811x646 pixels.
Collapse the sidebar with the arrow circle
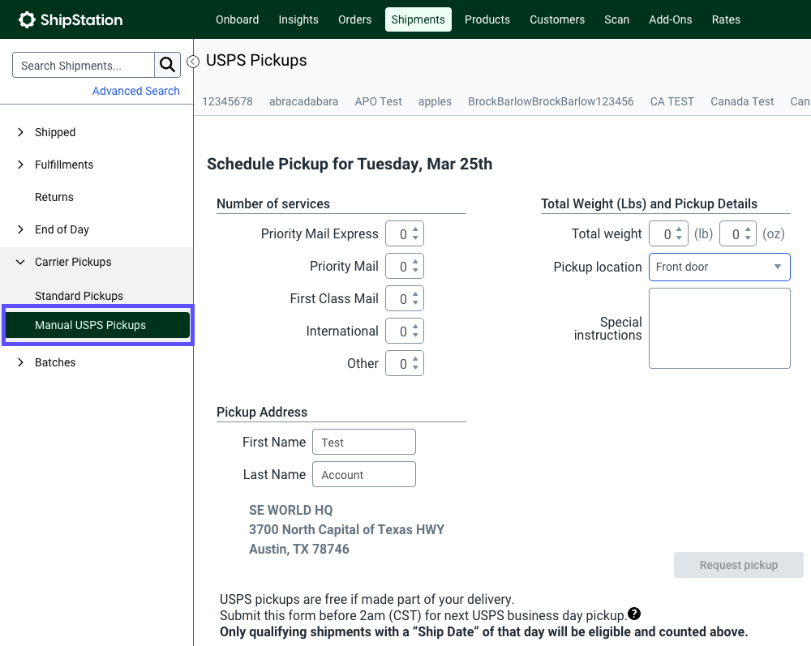[193, 62]
